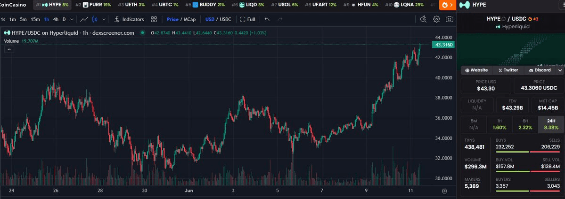Viewport: 565px width, 199px height.
Task: Open trending token #6 LIQD
Action: tap(248, 5)
